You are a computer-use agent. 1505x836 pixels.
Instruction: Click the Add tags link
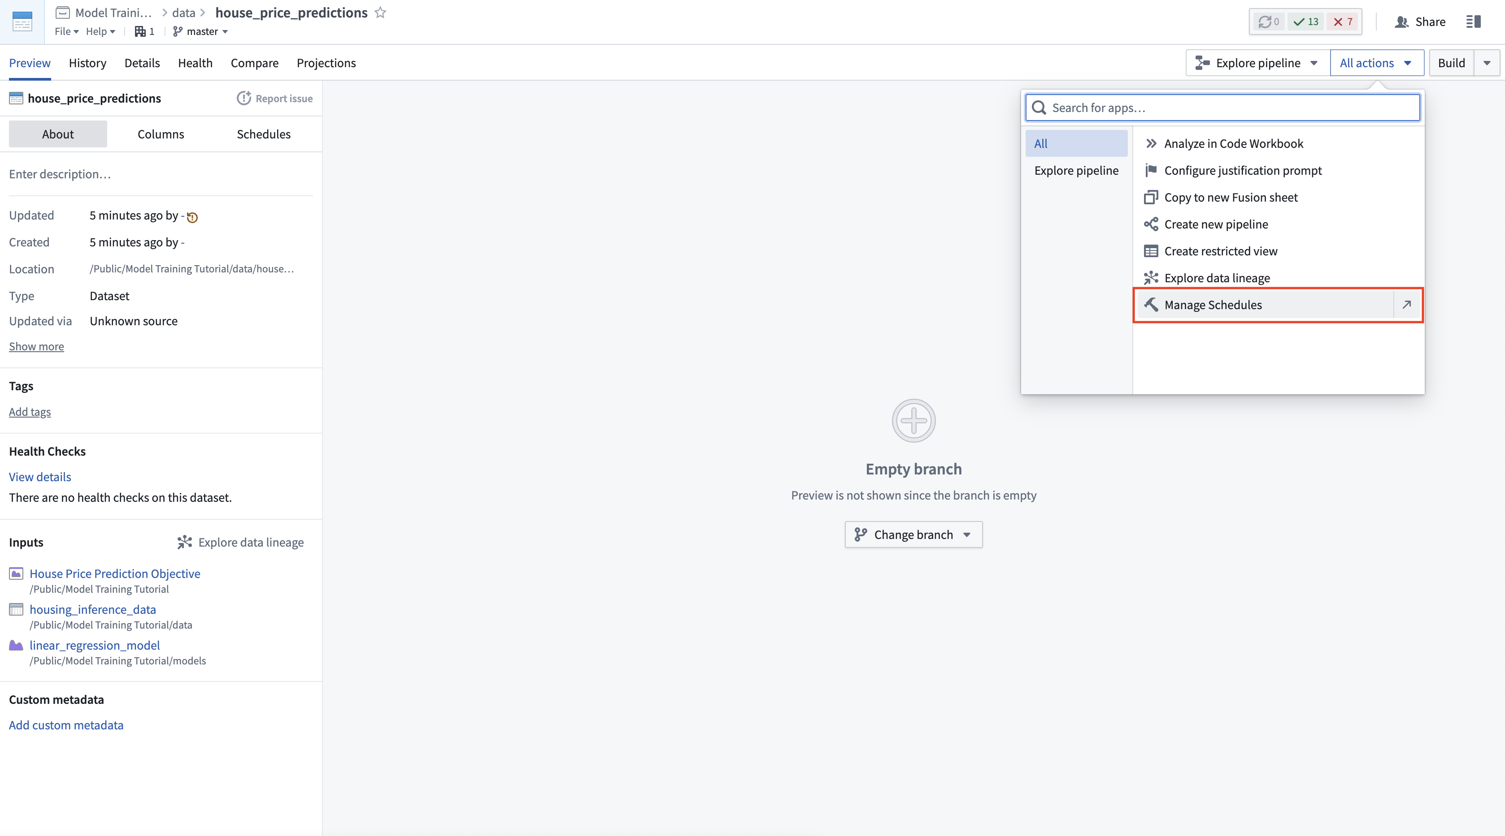[x=30, y=412]
